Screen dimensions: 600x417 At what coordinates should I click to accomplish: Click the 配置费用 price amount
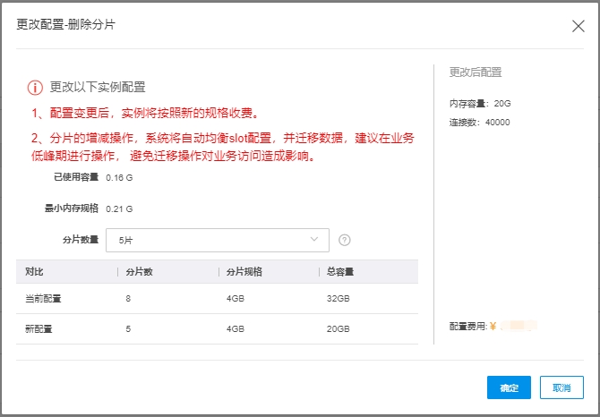click(518, 327)
